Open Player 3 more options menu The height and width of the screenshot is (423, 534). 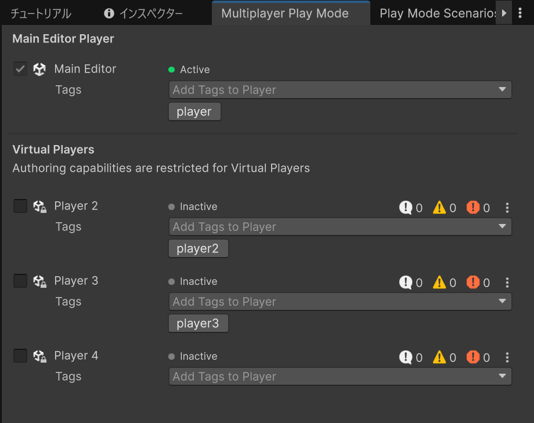point(507,283)
